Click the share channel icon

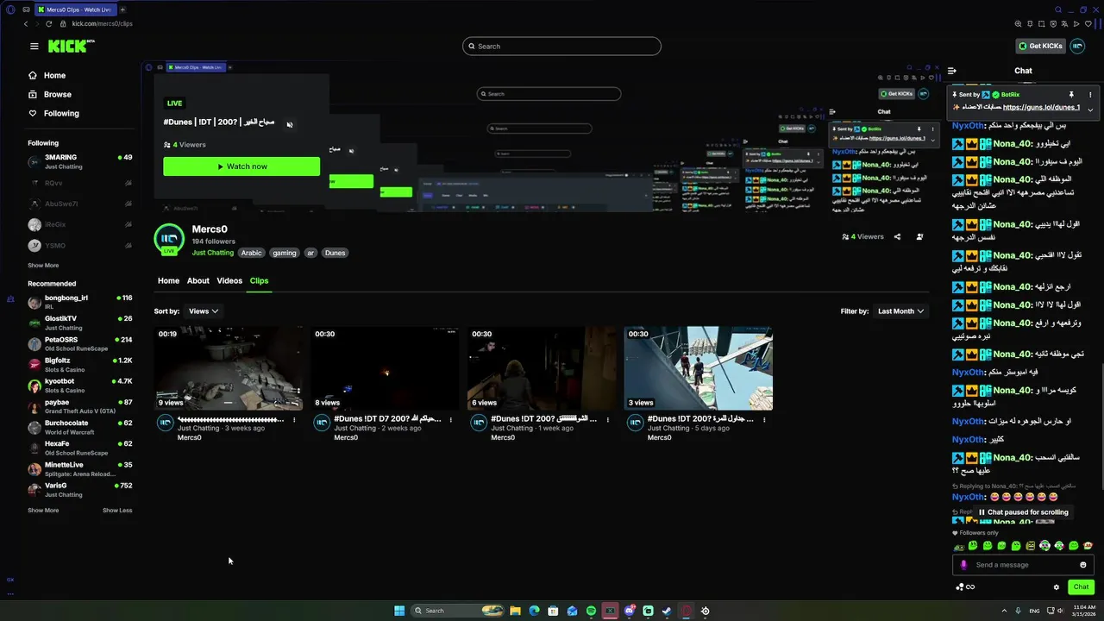tap(897, 236)
